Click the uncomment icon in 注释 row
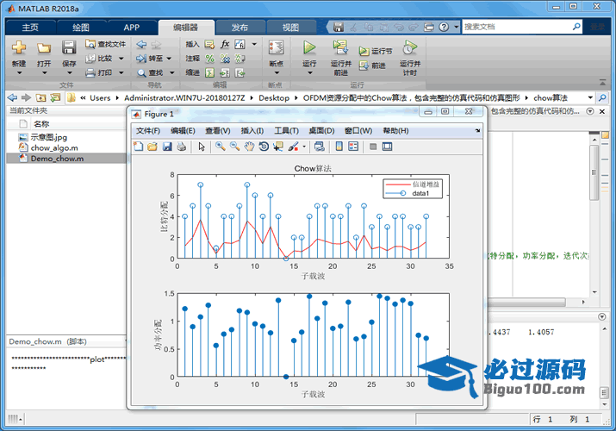Viewport: 616px width, 431px height. click(225, 59)
